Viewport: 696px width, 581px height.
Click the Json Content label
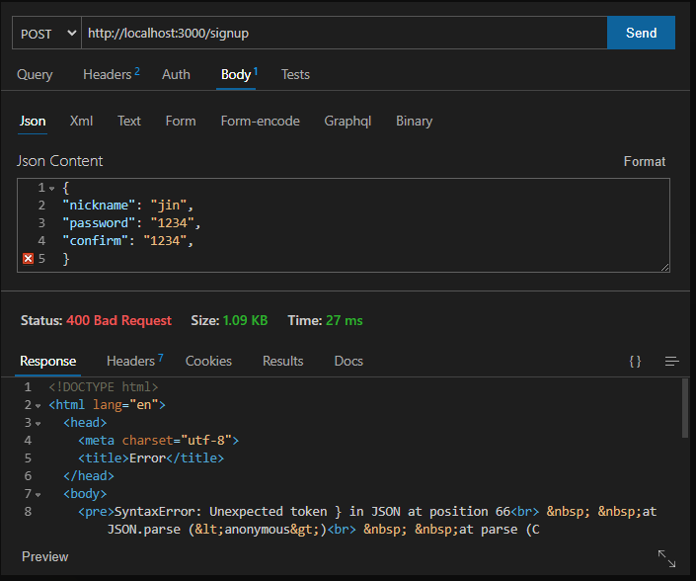coord(59,161)
